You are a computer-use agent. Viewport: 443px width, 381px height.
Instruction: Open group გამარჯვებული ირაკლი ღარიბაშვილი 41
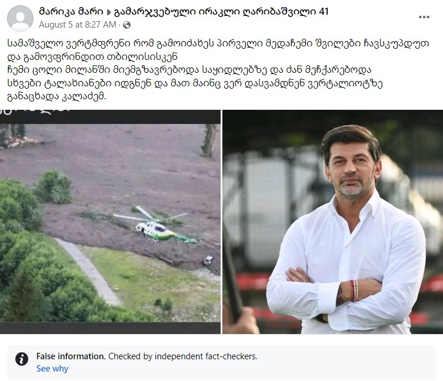tap(221, 12)
